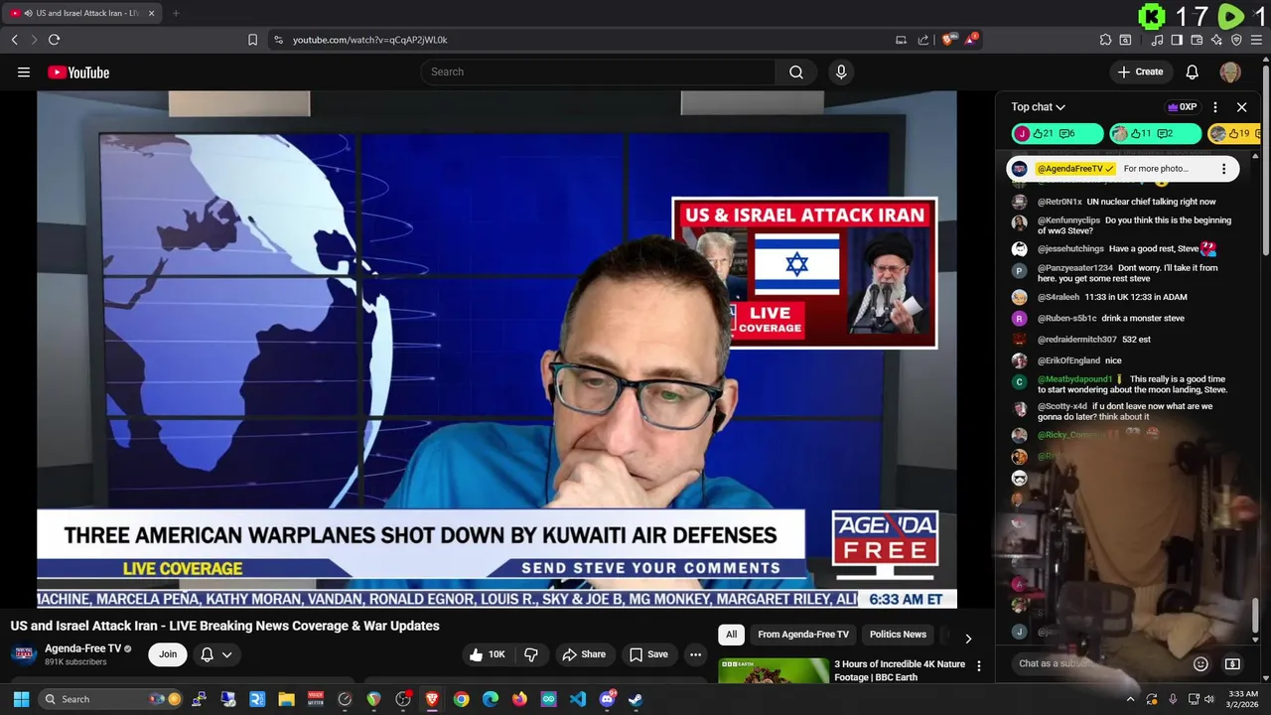Select the From Agenda-Free TV chip
This screenshot has width=1271, height=715.
[x=803, y=635]
